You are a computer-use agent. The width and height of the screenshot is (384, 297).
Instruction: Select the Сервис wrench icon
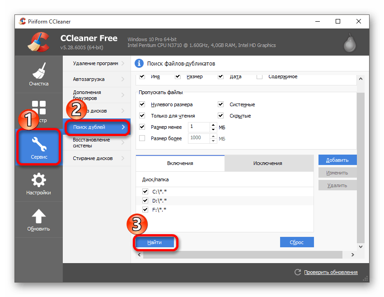click(38, 145)
